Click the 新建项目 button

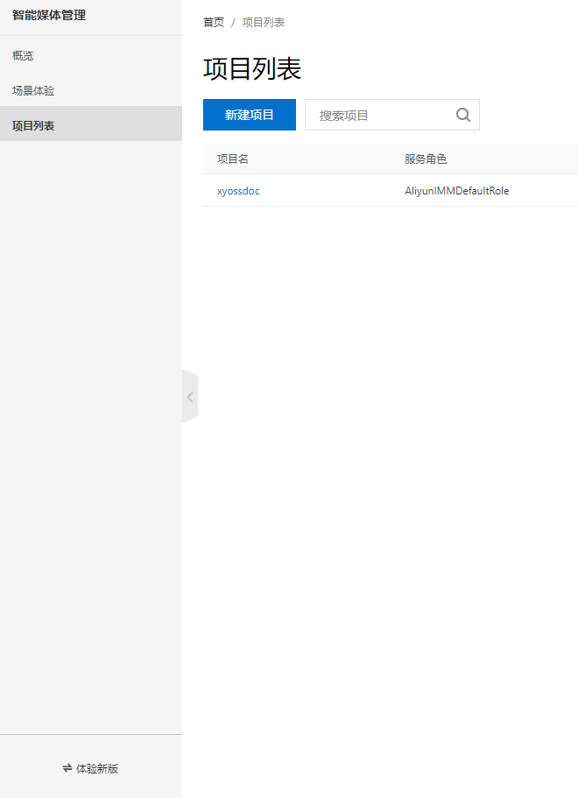pyautogui.click(x=250, y=115)
